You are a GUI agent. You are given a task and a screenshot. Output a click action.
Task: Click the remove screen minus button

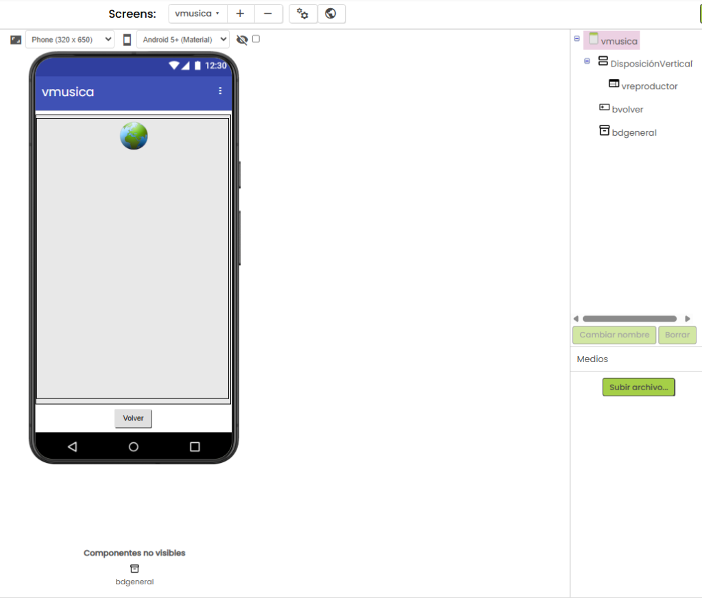(268, 14)
